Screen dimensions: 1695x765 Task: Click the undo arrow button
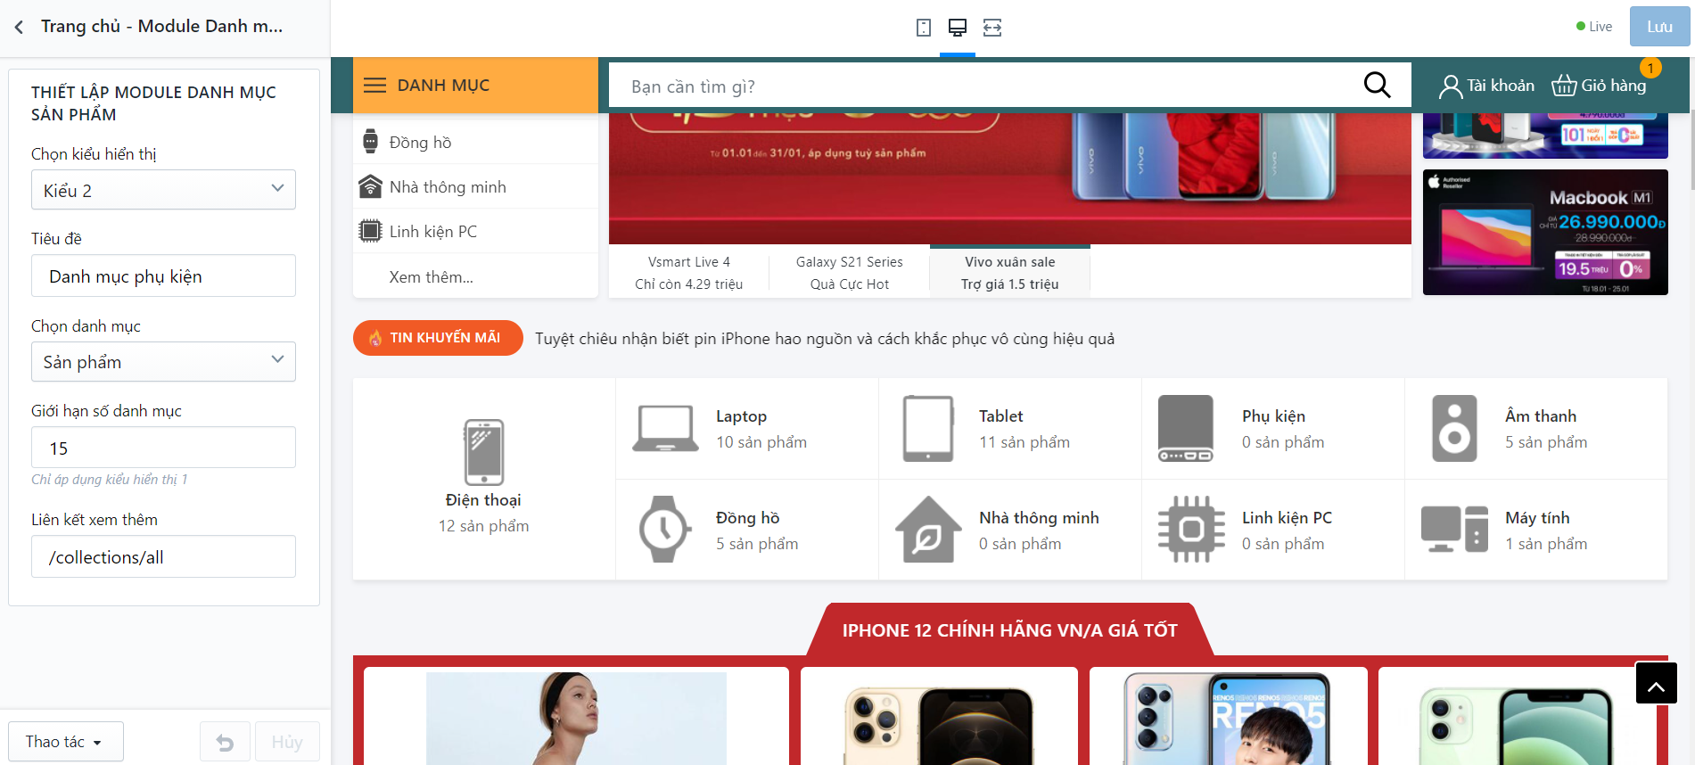coord(225,742)
